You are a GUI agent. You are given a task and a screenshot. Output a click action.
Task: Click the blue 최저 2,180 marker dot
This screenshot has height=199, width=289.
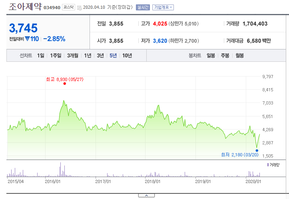(257, 150)
